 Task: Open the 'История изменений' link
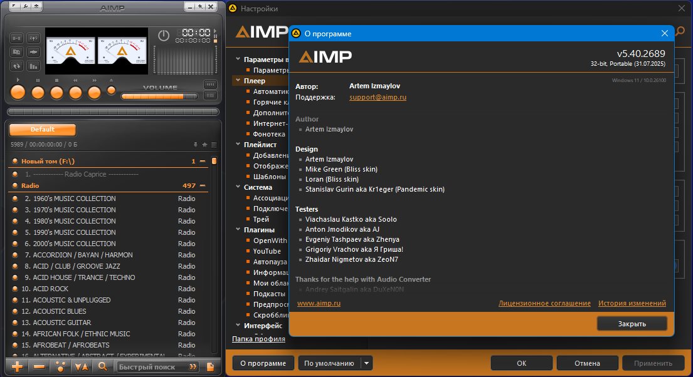632,303
